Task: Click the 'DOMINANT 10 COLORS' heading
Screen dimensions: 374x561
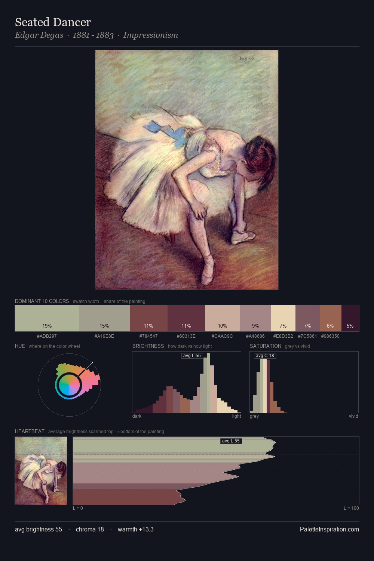Action: tap(42, 301)
